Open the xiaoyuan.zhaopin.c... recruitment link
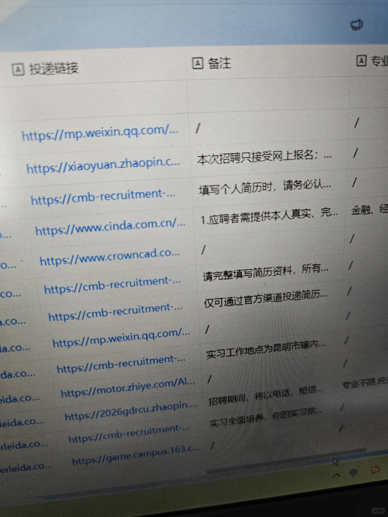Viewport: 388px width, 517px height. 104,166
